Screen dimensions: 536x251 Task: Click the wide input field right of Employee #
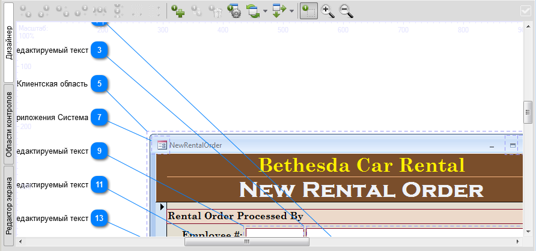tap(415, 232)
